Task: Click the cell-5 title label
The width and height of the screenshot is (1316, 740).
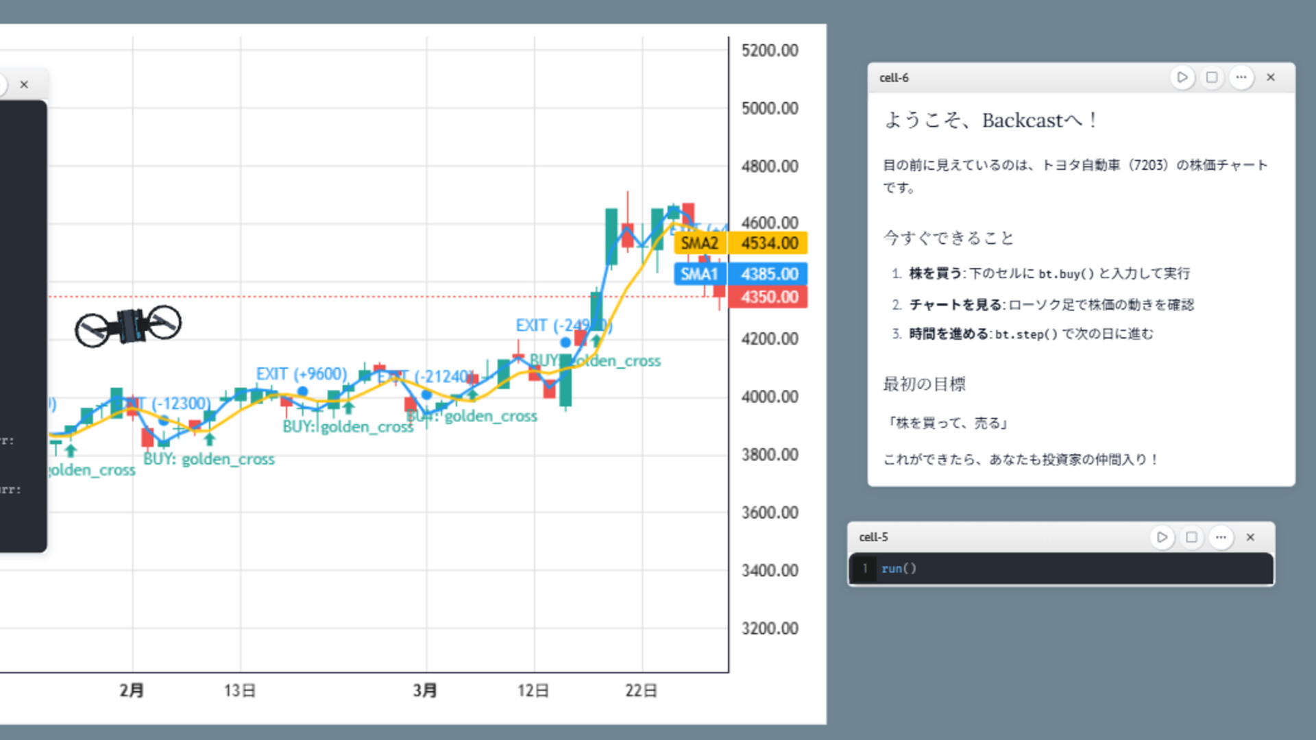Action: 873,537
